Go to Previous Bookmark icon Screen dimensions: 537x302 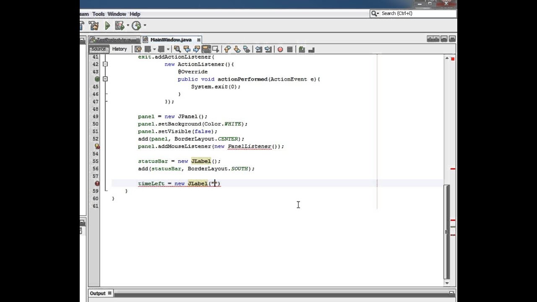227,49
